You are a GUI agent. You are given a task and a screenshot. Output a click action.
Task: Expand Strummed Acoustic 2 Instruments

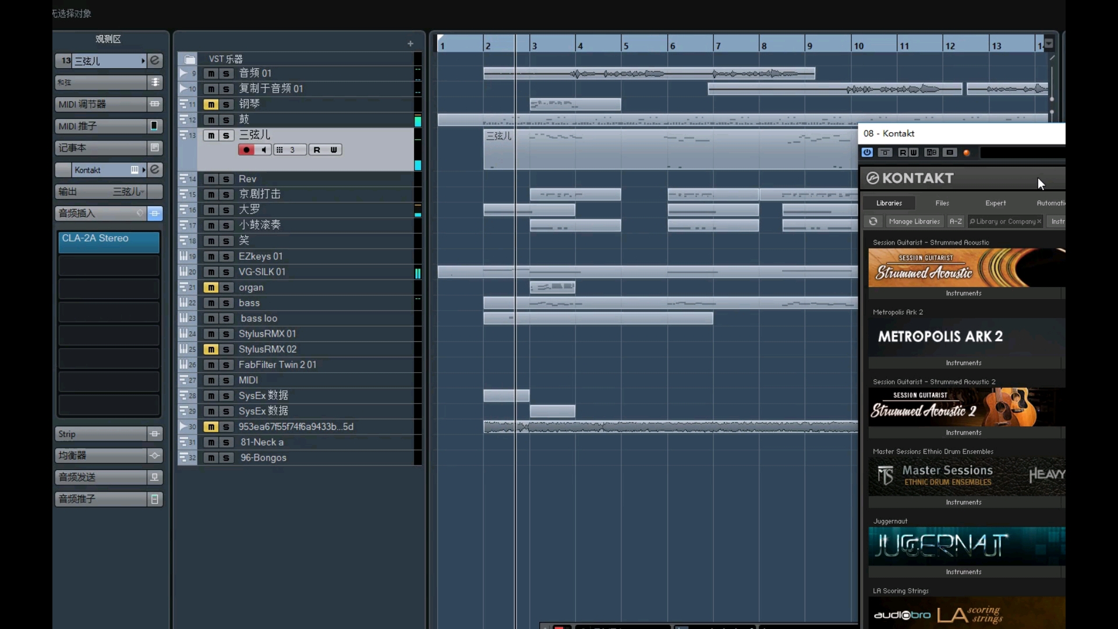click(x=964, y=433)
